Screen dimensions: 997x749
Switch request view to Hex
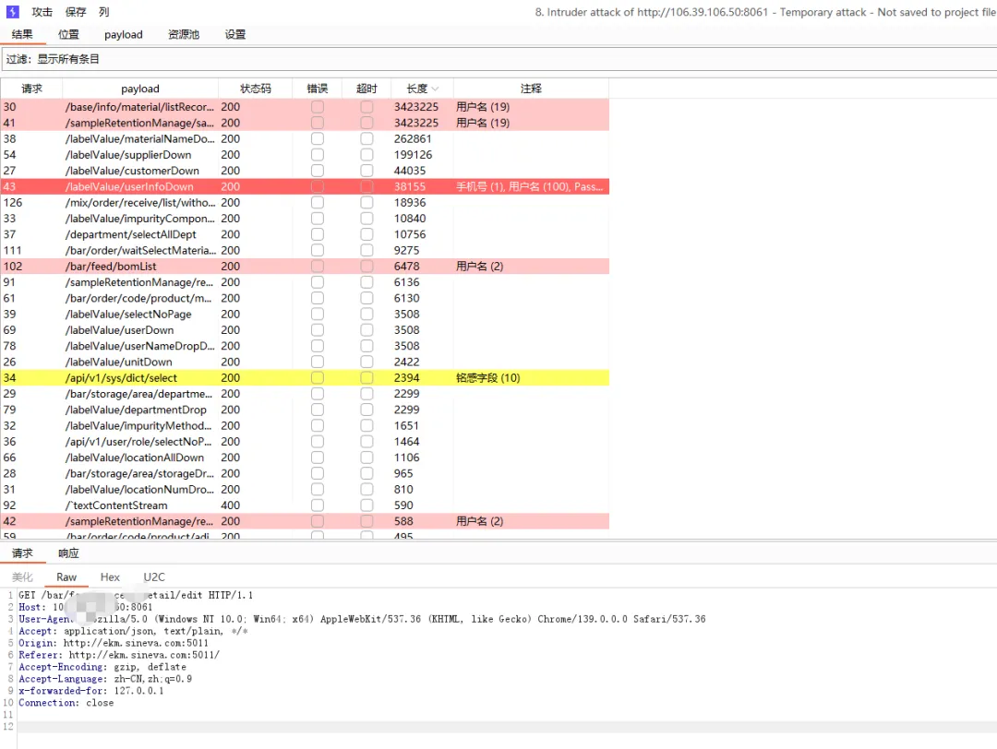110,577
